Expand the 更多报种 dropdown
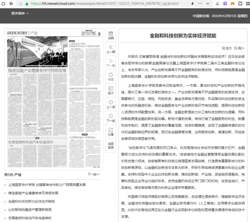Viewport: 250px width, 222px height. coord(20,14)
